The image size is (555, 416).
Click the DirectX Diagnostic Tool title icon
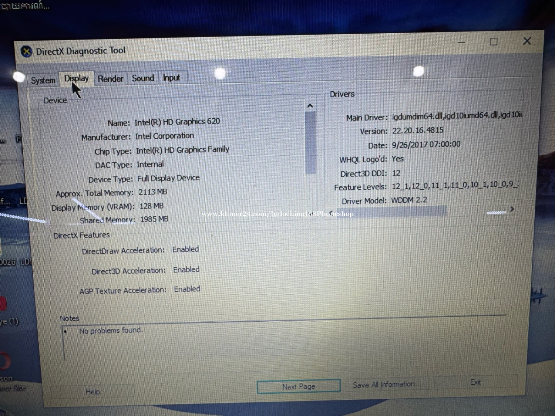tap(26, 51)
